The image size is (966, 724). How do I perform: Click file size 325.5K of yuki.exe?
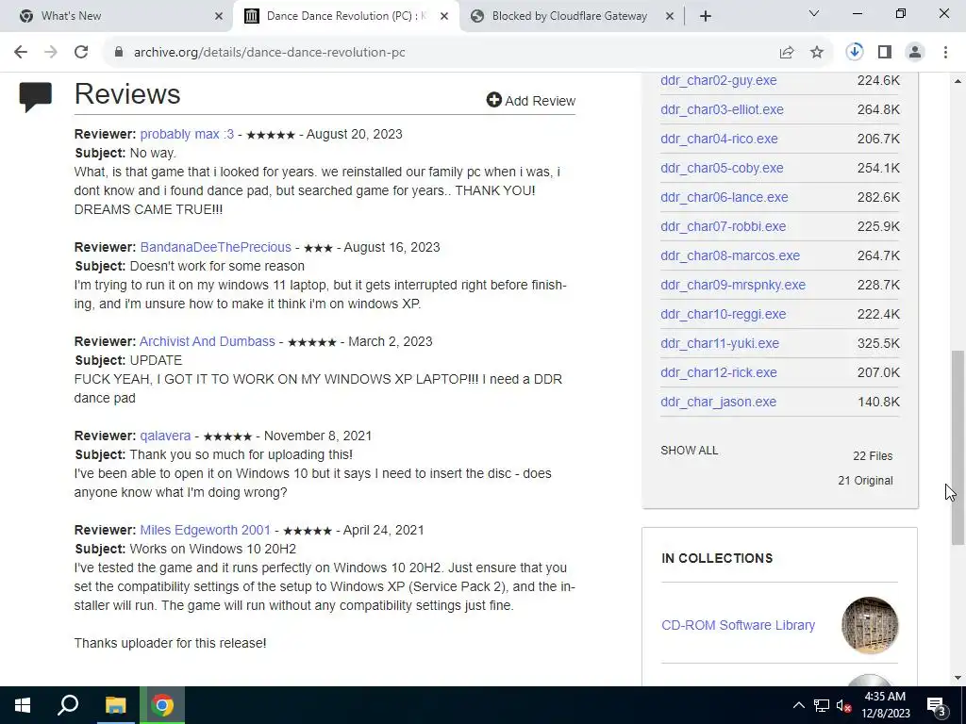point(878,343)
